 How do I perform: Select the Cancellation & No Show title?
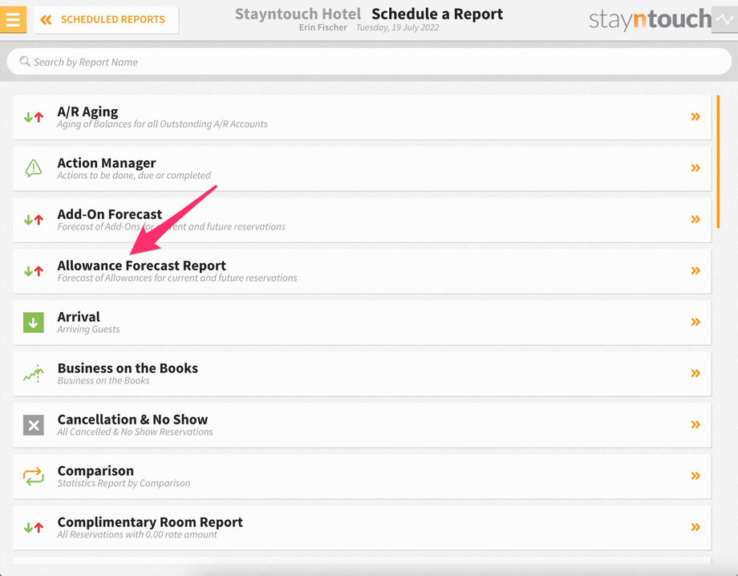tap(132, 420)
